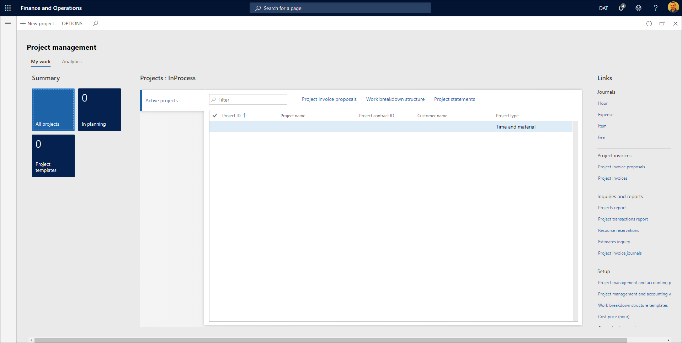Screen dimensions: 682x343
Task: Click the Project contract ID column header
Action: pyautogui.click(x=377, y=116)
